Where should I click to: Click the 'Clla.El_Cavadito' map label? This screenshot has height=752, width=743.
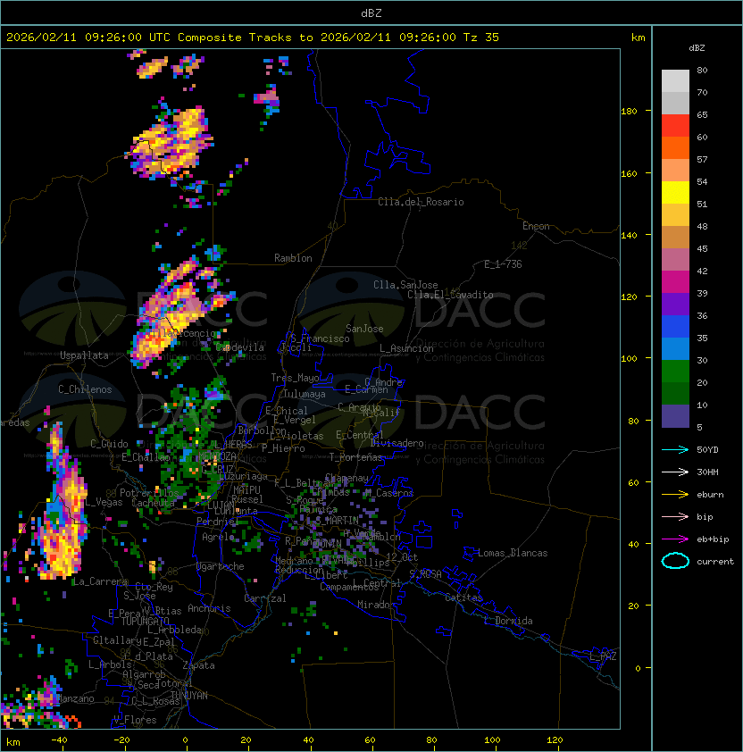pyautogui.click(x=450, y=295)
